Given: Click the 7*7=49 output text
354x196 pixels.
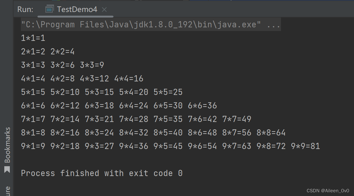Looking at the screenshot, I should tap(237, 119).
